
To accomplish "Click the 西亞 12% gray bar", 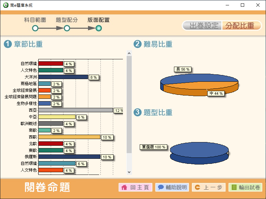I will click(76, 110).
